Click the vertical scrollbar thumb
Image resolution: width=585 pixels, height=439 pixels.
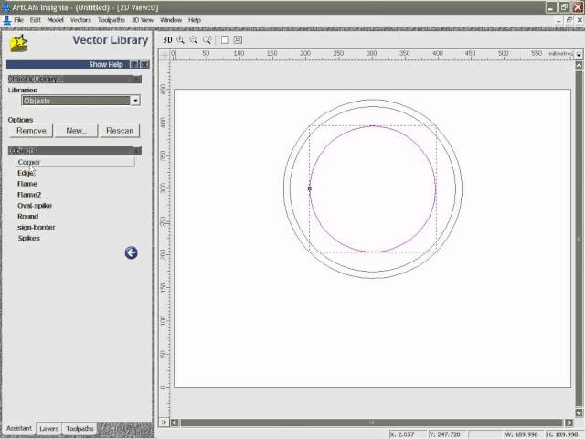[x=579, y=239]
